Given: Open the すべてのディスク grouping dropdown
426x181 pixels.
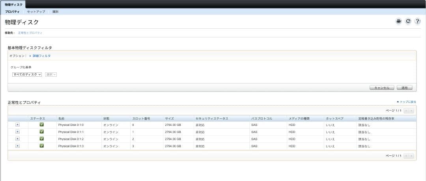Looking at the screenshot, I should pos(27,74).
